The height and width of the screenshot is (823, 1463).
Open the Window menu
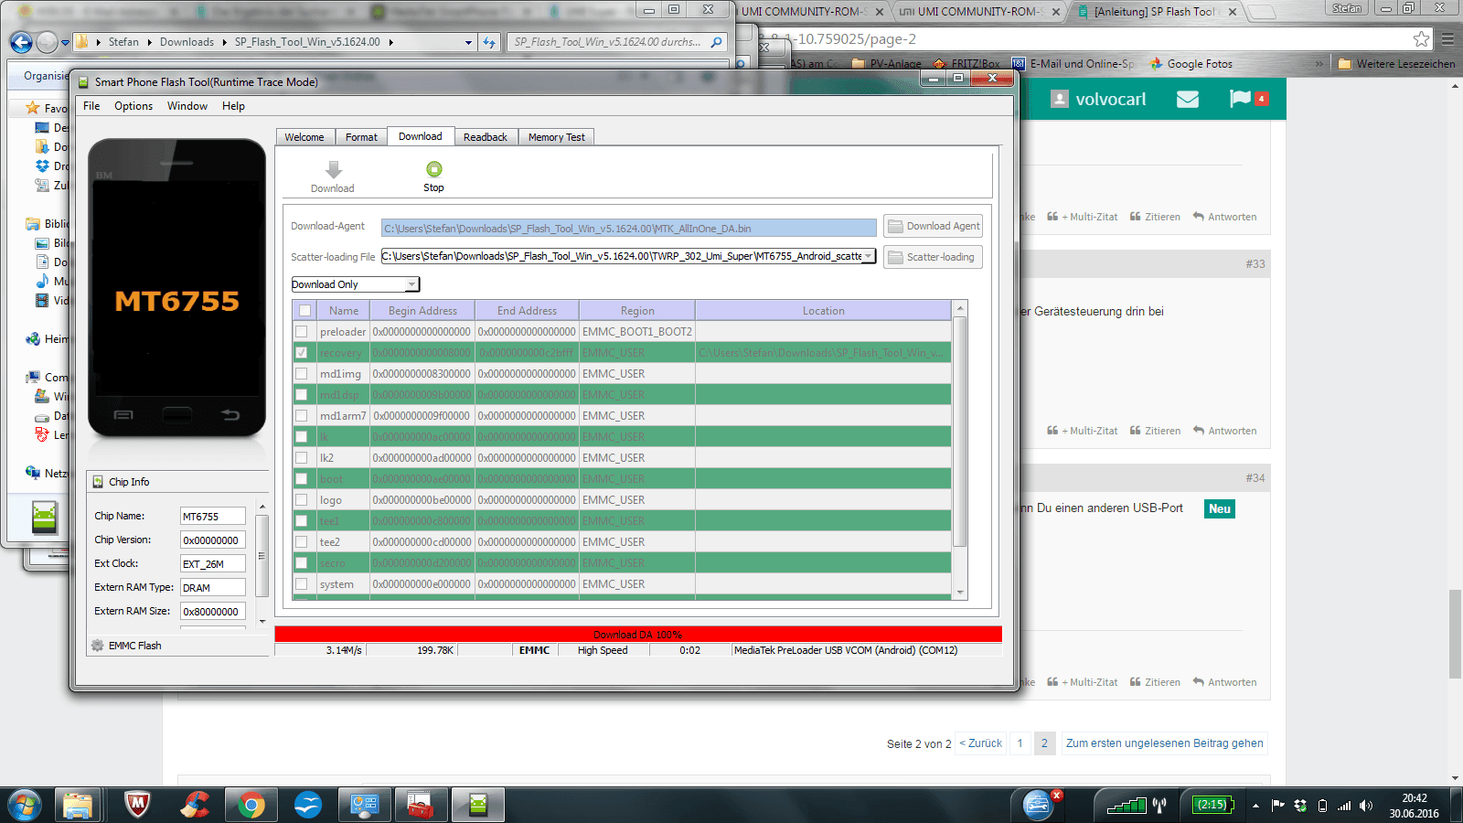point(187,106)
